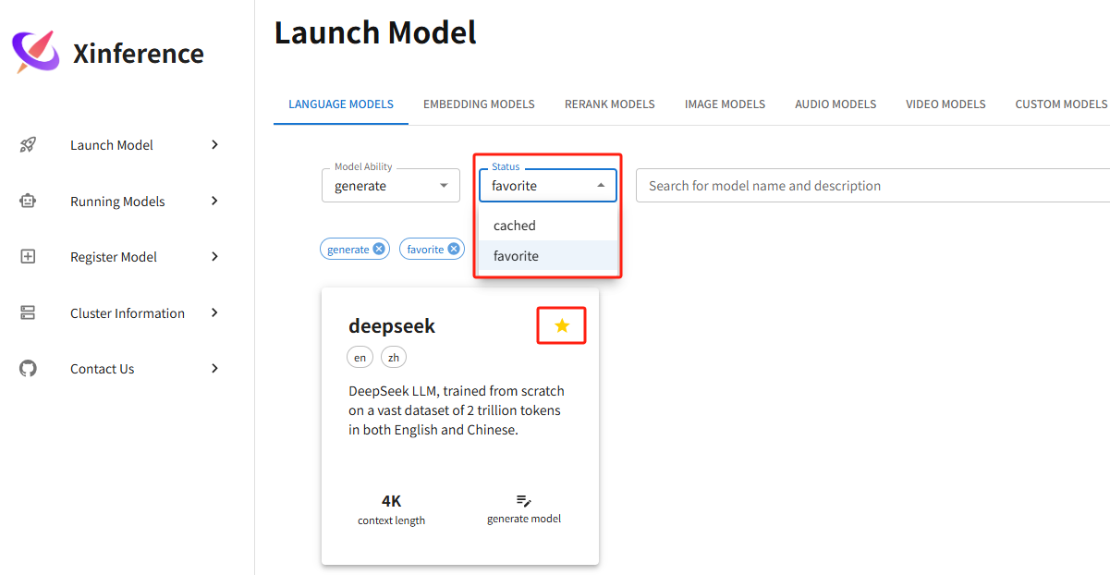Viewport: 1110px width, 575px height.
Task: Switch to the Language Models tab
Action: pyautogui.click(x=341, y=104)
